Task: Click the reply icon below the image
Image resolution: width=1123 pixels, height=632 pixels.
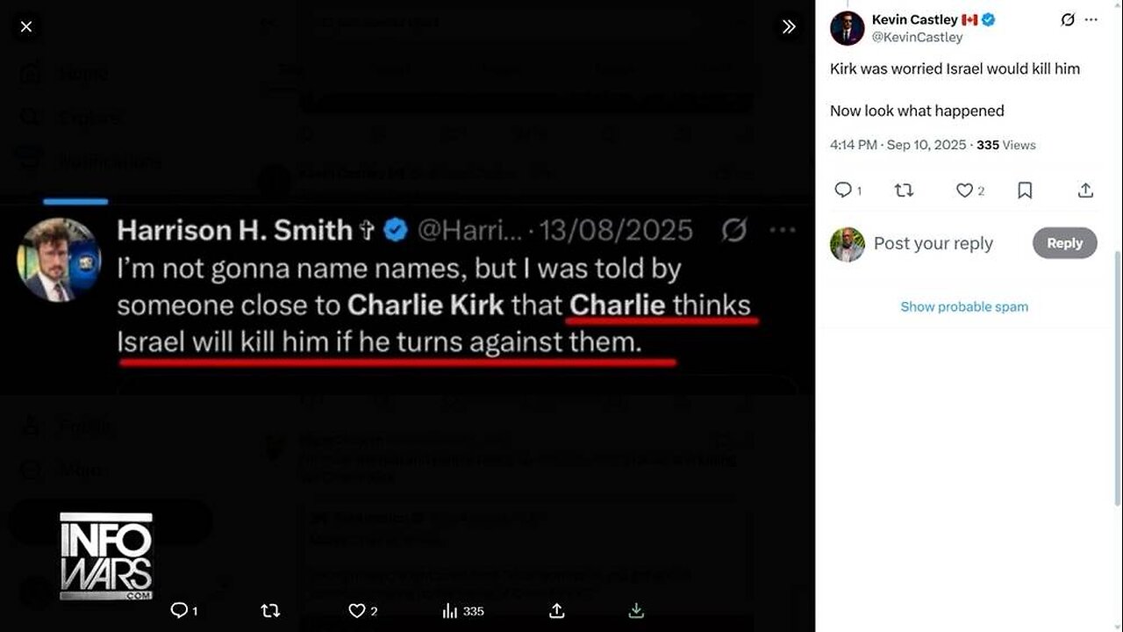Action: click(x=179, y=610)
